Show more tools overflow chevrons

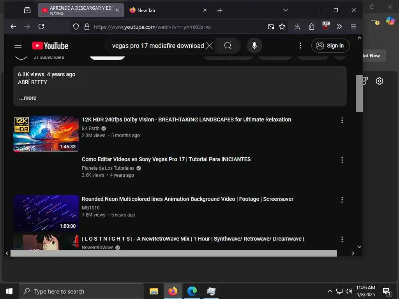339,26
